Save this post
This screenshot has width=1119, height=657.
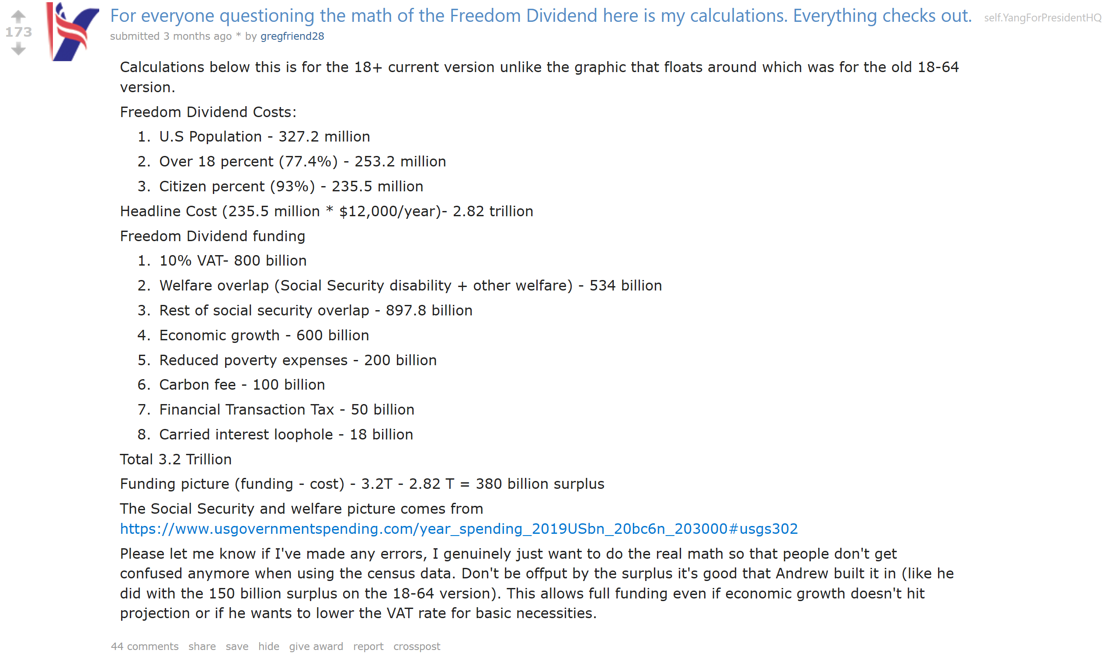237,647
